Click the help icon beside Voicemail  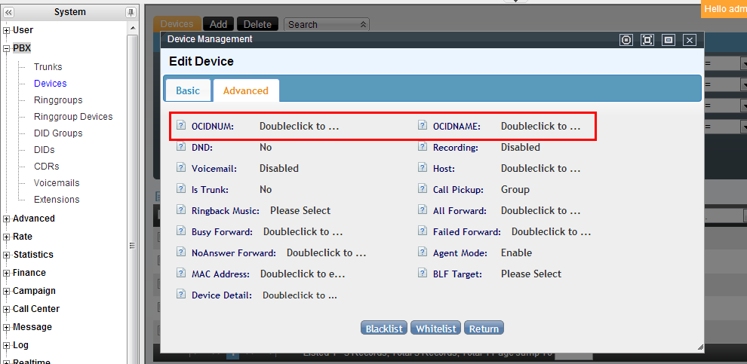pyautogui.click(x=181, y=168)
